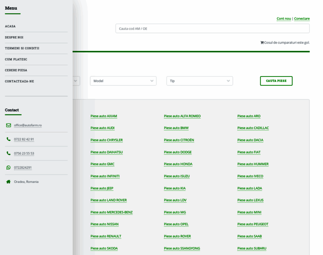Click the Conectare link
Viewport: 323px width, 255px height.
pos(302,19)
